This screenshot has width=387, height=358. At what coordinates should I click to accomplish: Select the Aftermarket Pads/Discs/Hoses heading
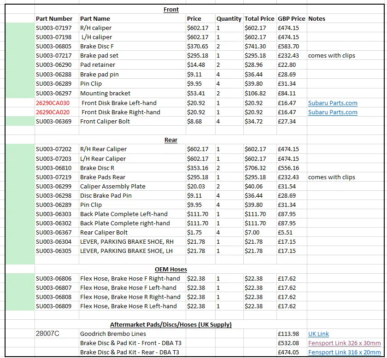click(171, 324)
